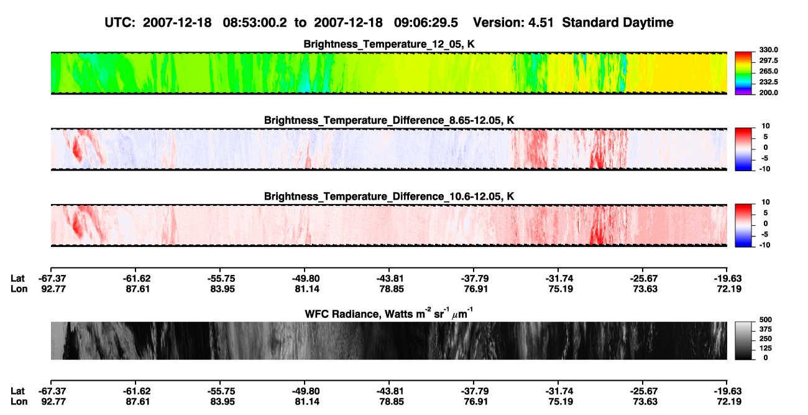Image resolution: width=808 pixels, height=415 pixels.
Task: Click longitude 73.63 below WFC Radiance panel
Action: click(645, 401)
